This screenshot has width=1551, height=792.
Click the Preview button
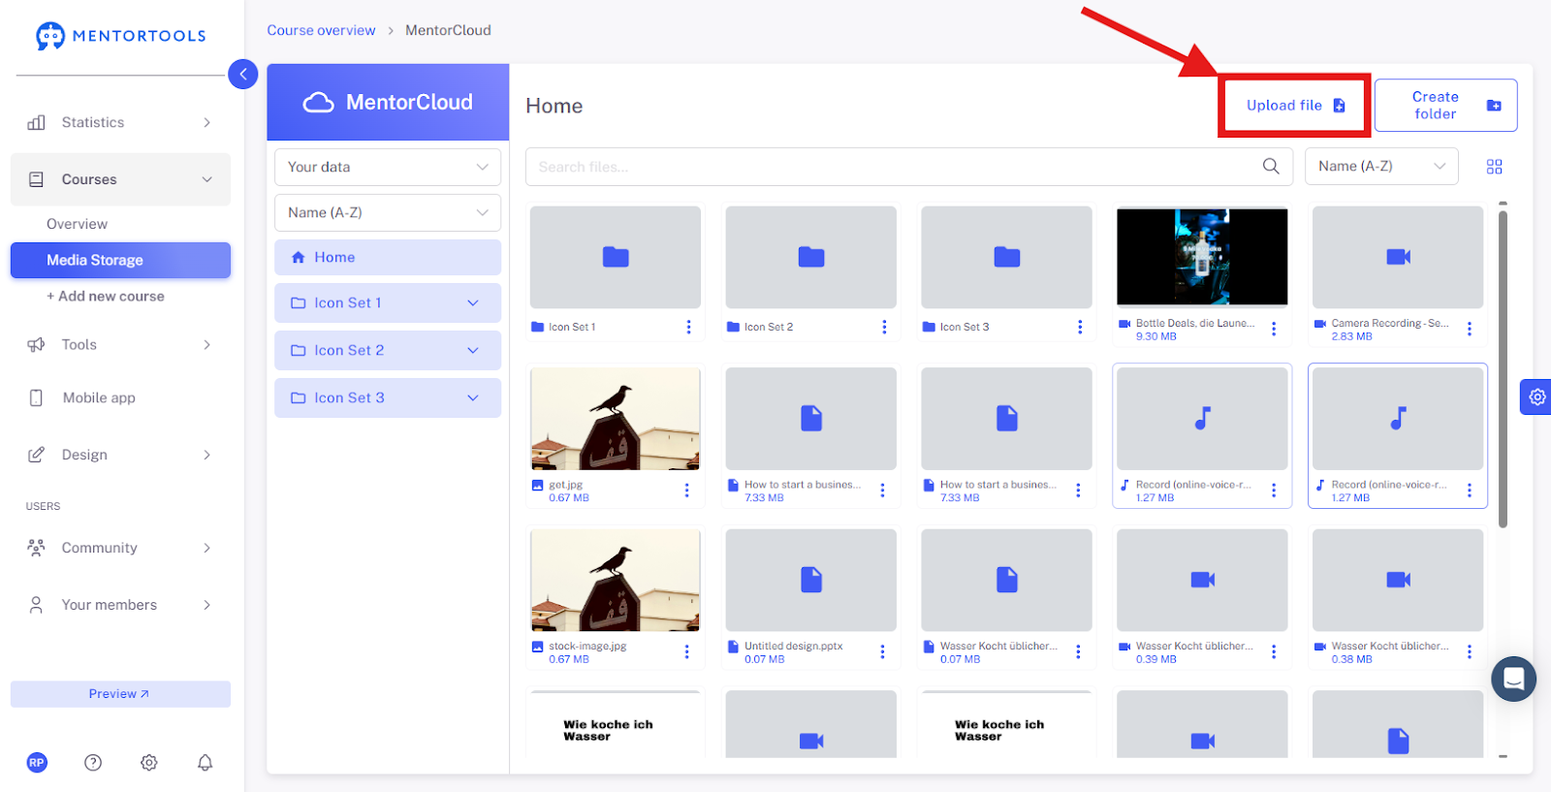pyautogui.click(x=120, y=694)
